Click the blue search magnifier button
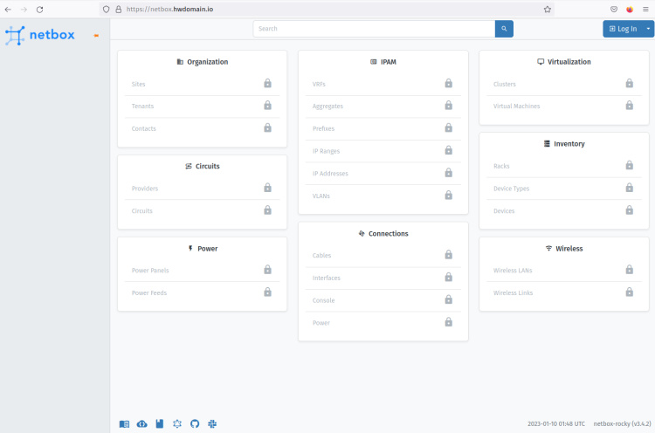The width and height of the screenshot is (655, 433). pos(504,29)
